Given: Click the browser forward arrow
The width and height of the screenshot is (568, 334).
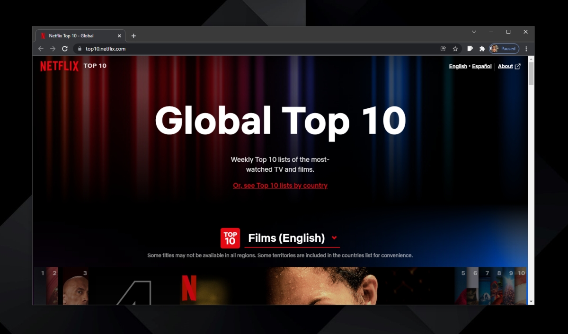Looking at the screenshot, I should tap(53, 49).
